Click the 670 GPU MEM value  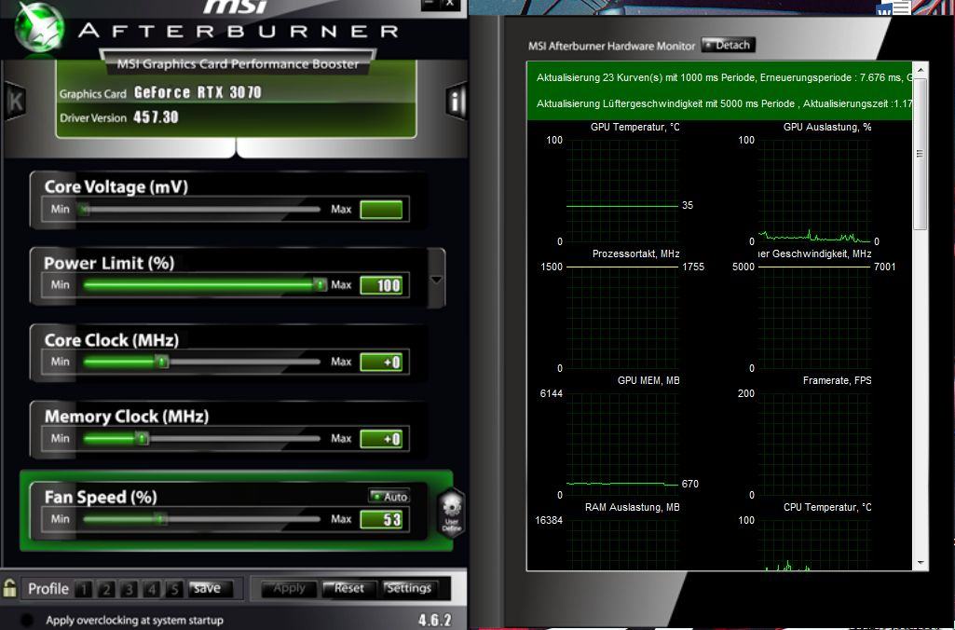(x=690, y=484)
